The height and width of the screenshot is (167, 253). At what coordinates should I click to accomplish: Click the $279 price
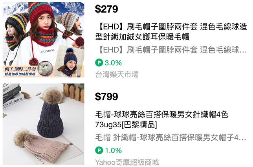click(x=106, y=9)
